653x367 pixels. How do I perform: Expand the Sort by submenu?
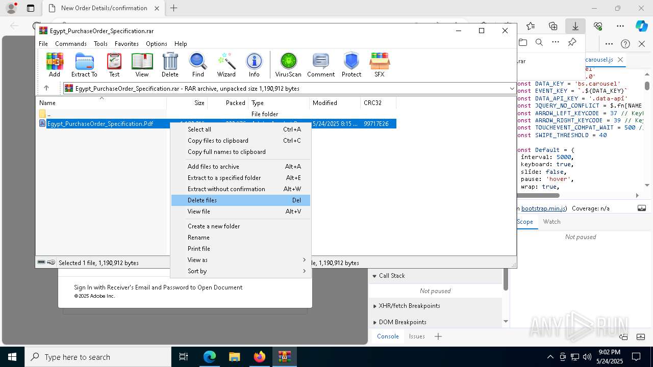[x=241, y=271]
